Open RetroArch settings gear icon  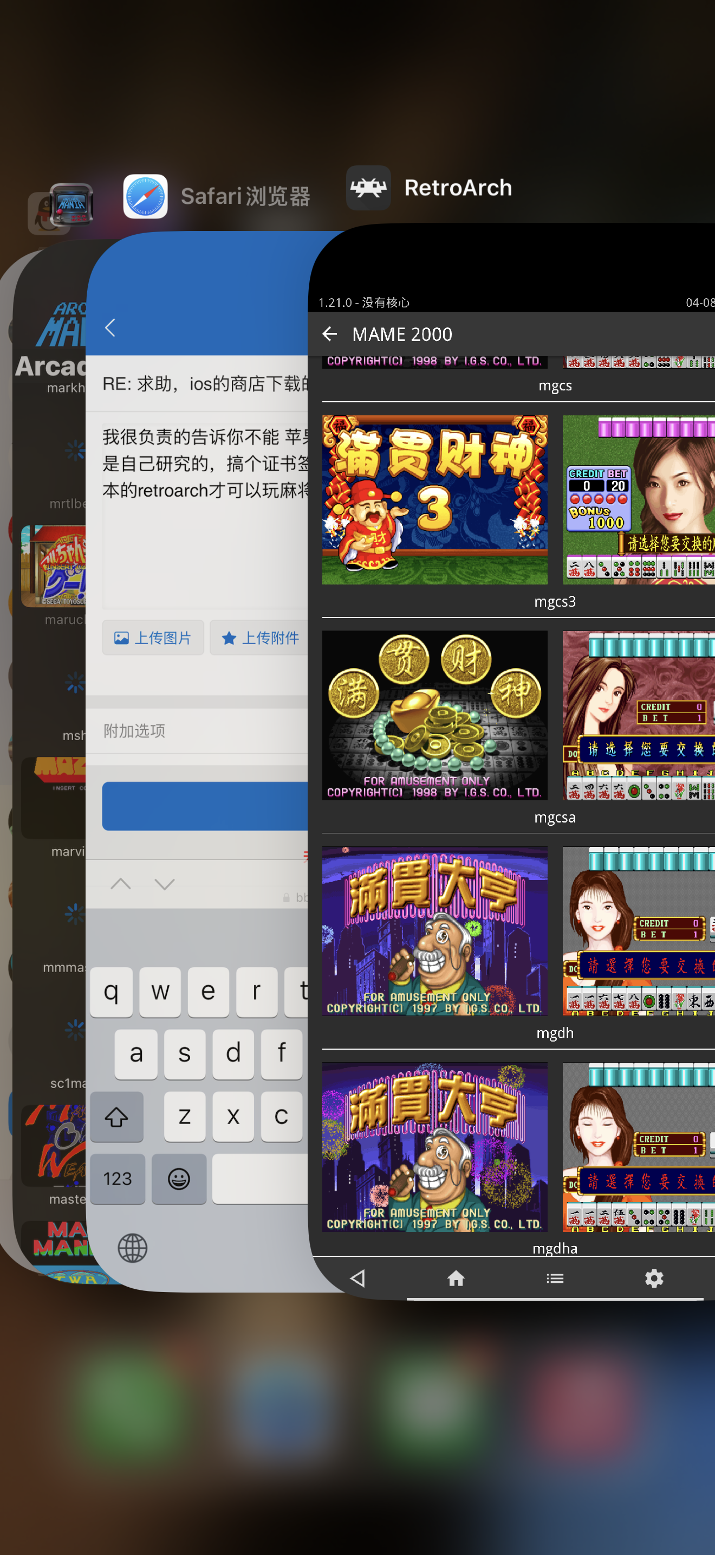click(x=653, y=1278)
